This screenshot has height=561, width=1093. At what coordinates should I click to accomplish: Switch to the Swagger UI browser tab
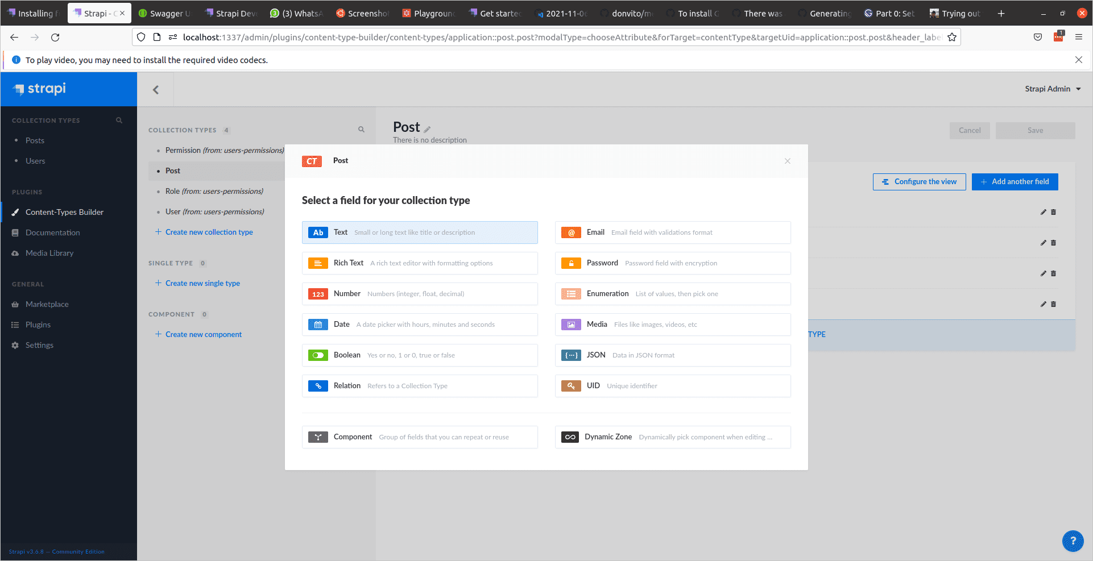pos(164,13)
